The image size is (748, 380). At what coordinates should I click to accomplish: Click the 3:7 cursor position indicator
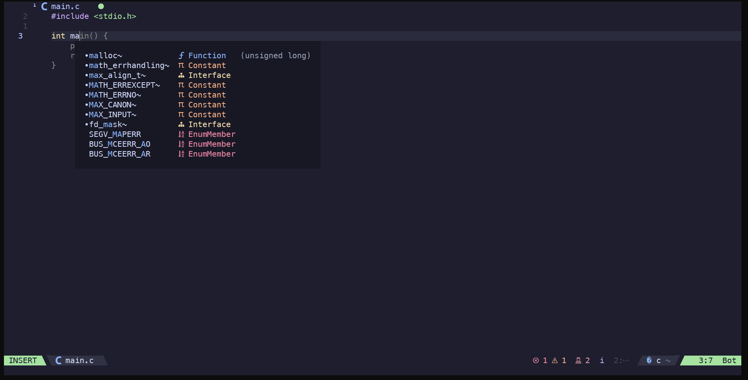[x=705, y=361]
